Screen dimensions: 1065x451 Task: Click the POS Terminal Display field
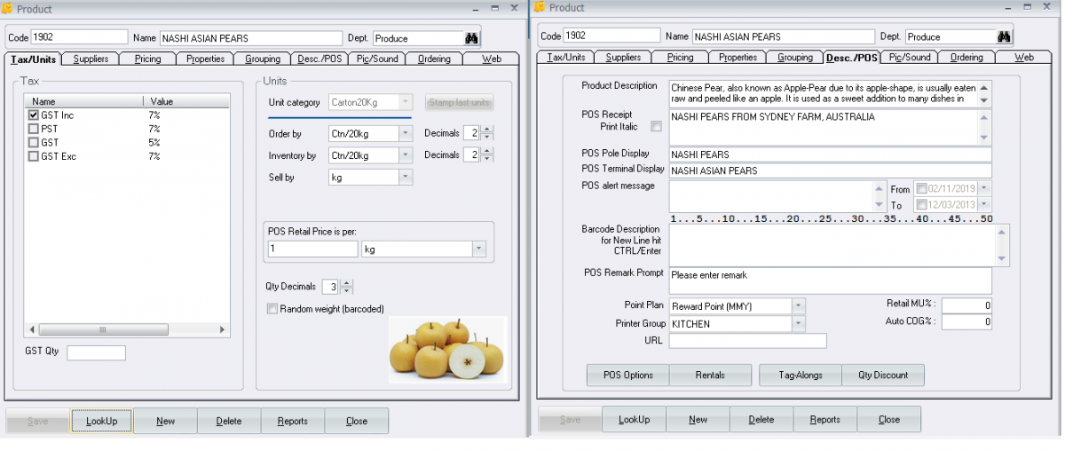point(830,170)
